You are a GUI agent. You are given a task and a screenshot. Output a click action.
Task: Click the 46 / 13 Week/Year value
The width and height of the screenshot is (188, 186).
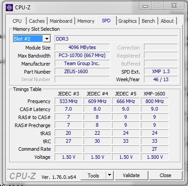pos(161,79)
